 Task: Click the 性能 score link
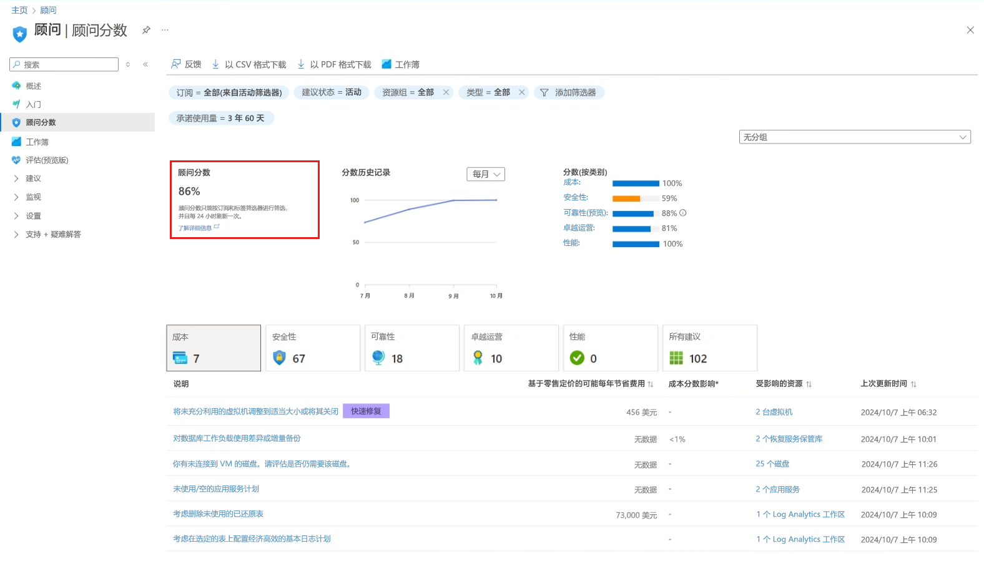(572, 243)
